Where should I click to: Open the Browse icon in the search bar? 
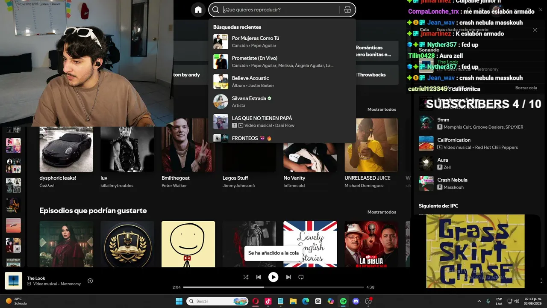click(x=347, y=10)
